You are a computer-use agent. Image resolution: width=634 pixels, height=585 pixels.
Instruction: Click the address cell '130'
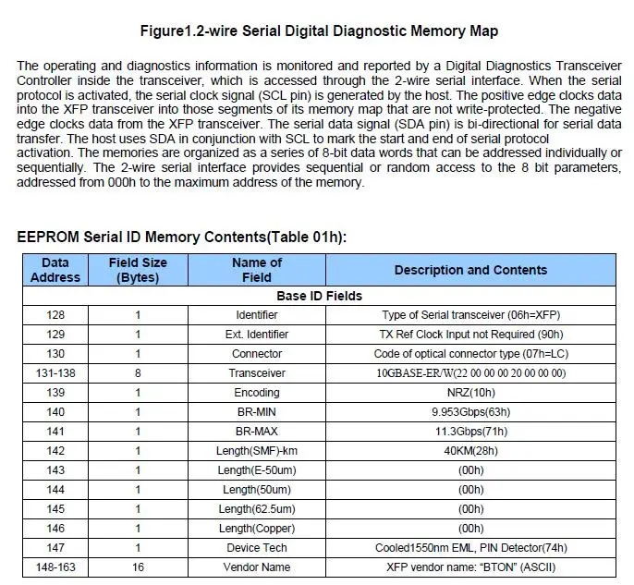(x=55, y=354)
